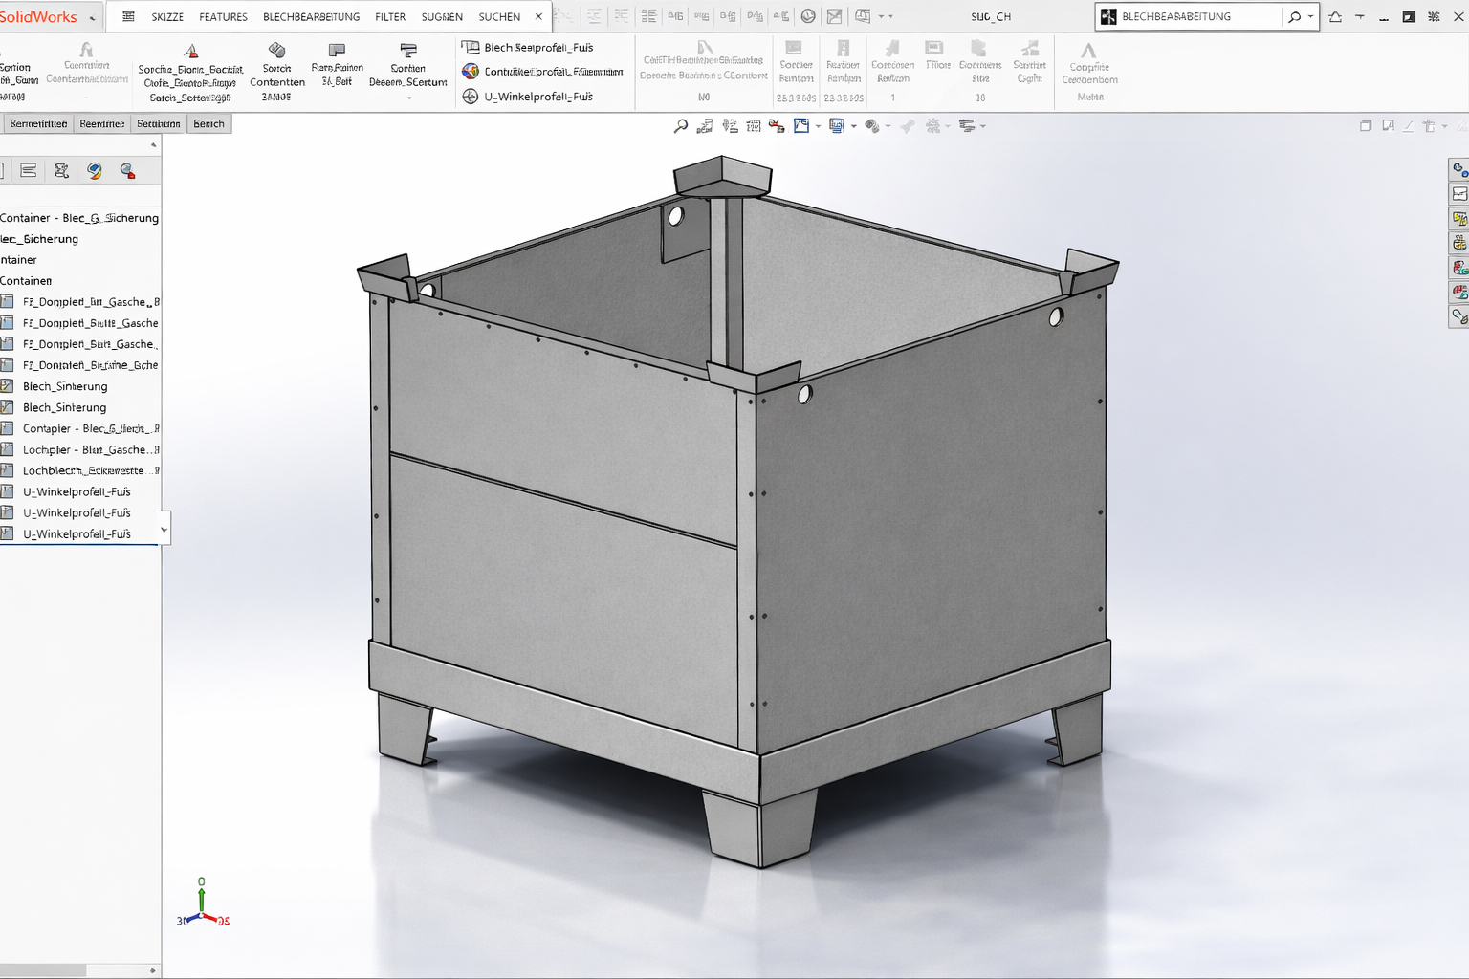Select 'Container - Blec_G_Sicherung' tree root
1469x979 pixels.
point(79,218)
